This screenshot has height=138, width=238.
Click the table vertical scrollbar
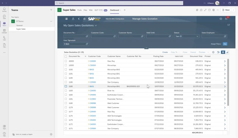tap(228, 82)
